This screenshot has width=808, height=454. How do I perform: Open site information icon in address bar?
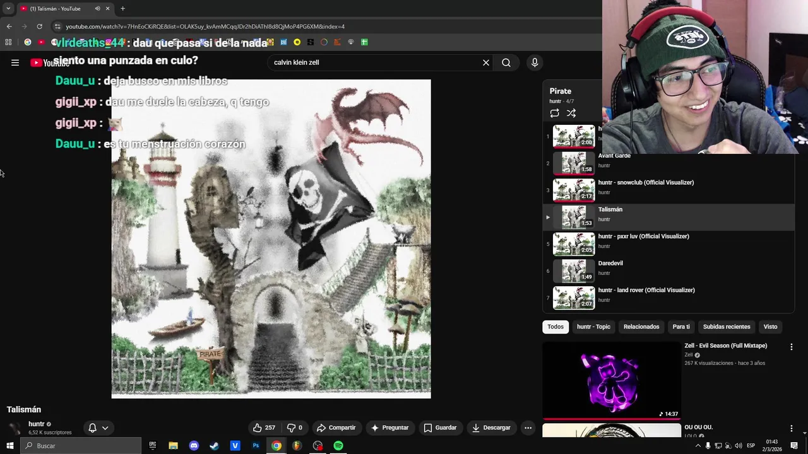pyautogui.click(x=57, y=26)
